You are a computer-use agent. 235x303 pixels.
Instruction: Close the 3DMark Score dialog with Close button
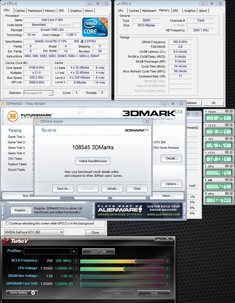137,188
